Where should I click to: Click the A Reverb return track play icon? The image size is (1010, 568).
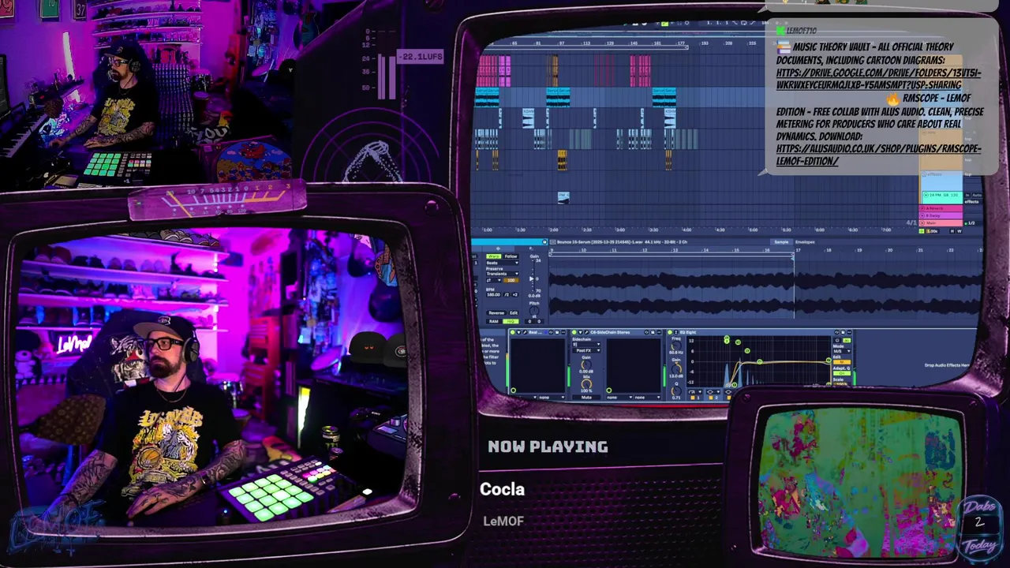click(x=922, y=208)
